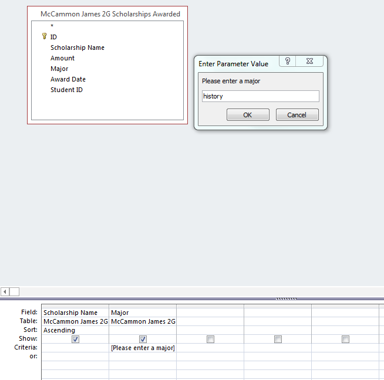Click the primary key icon beside ID
This screenshot has width=384, height=380.
44,36
